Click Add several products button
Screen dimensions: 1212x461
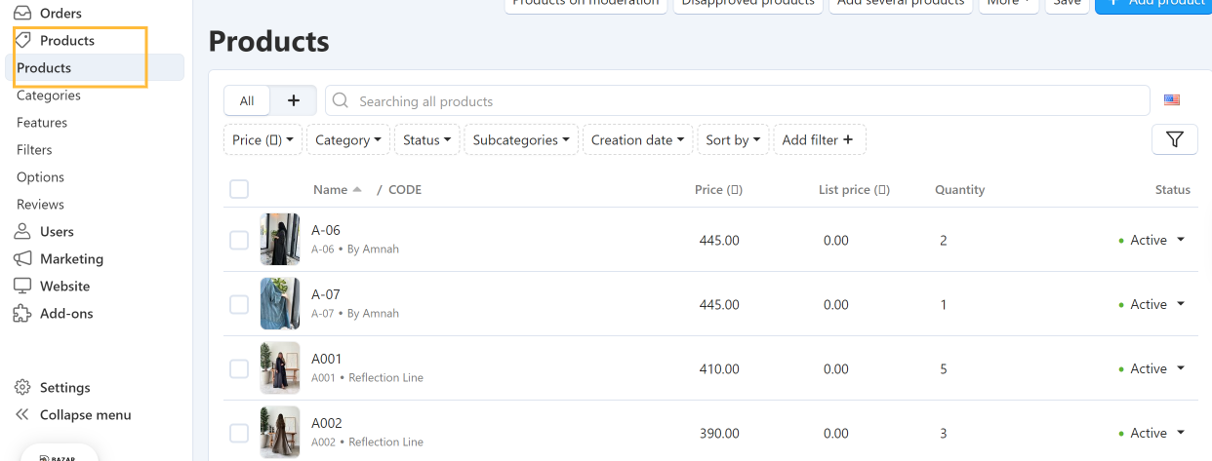point(901,4)
